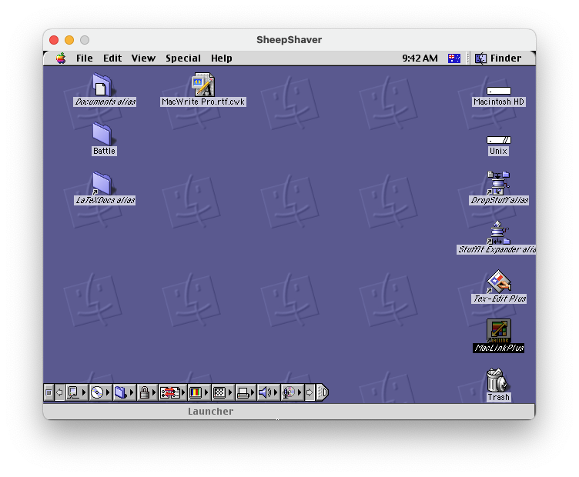Open the Special menu
Image resolution: width=579 pixels, height=477 pixels.
point(183,58)
